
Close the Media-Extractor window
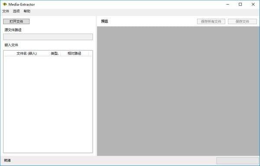(x=253, y=4)
